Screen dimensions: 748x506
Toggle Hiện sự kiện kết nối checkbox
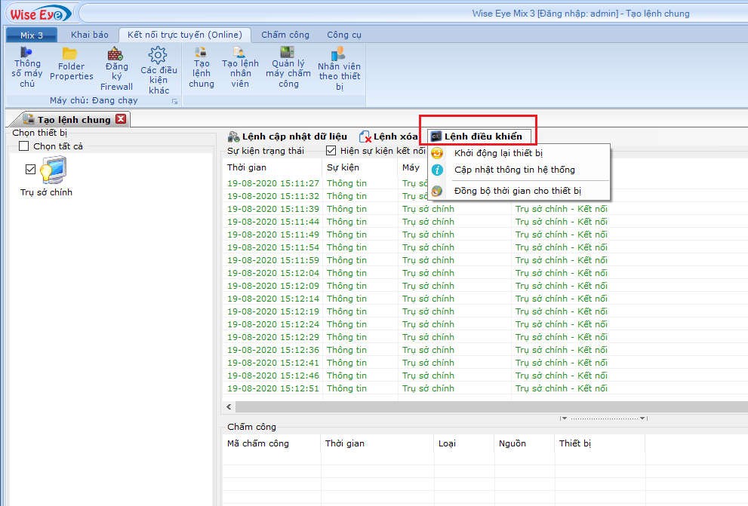pyautogui.click(x=331, y=151)
